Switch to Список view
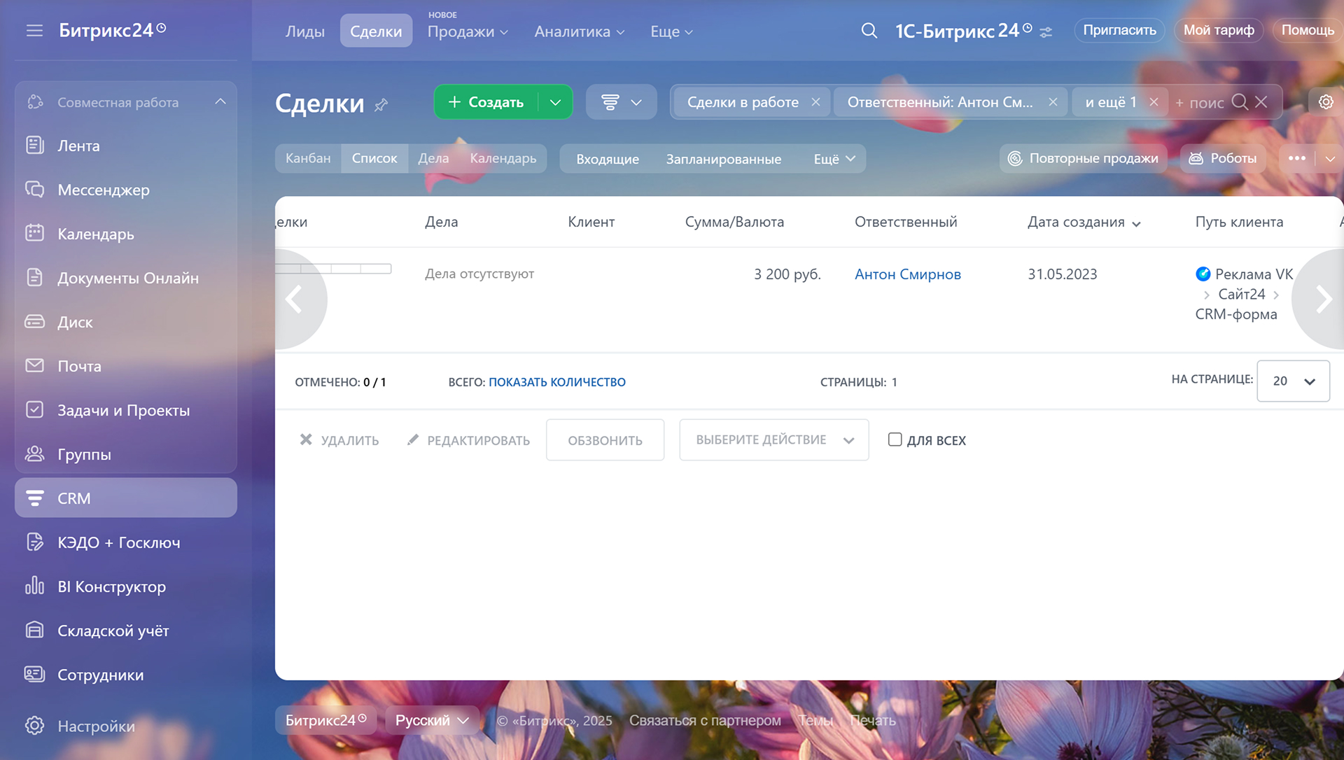1344x760 pixels. click(374, 158)
